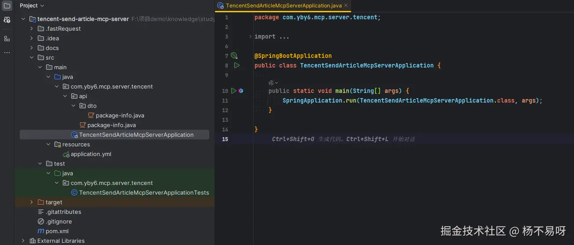Click the run gutter icon beside class declaration
This screenshot has width=574, height=245.
click(x=237, y=65)
